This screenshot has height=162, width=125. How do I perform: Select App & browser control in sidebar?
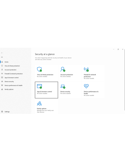[11, 78]
